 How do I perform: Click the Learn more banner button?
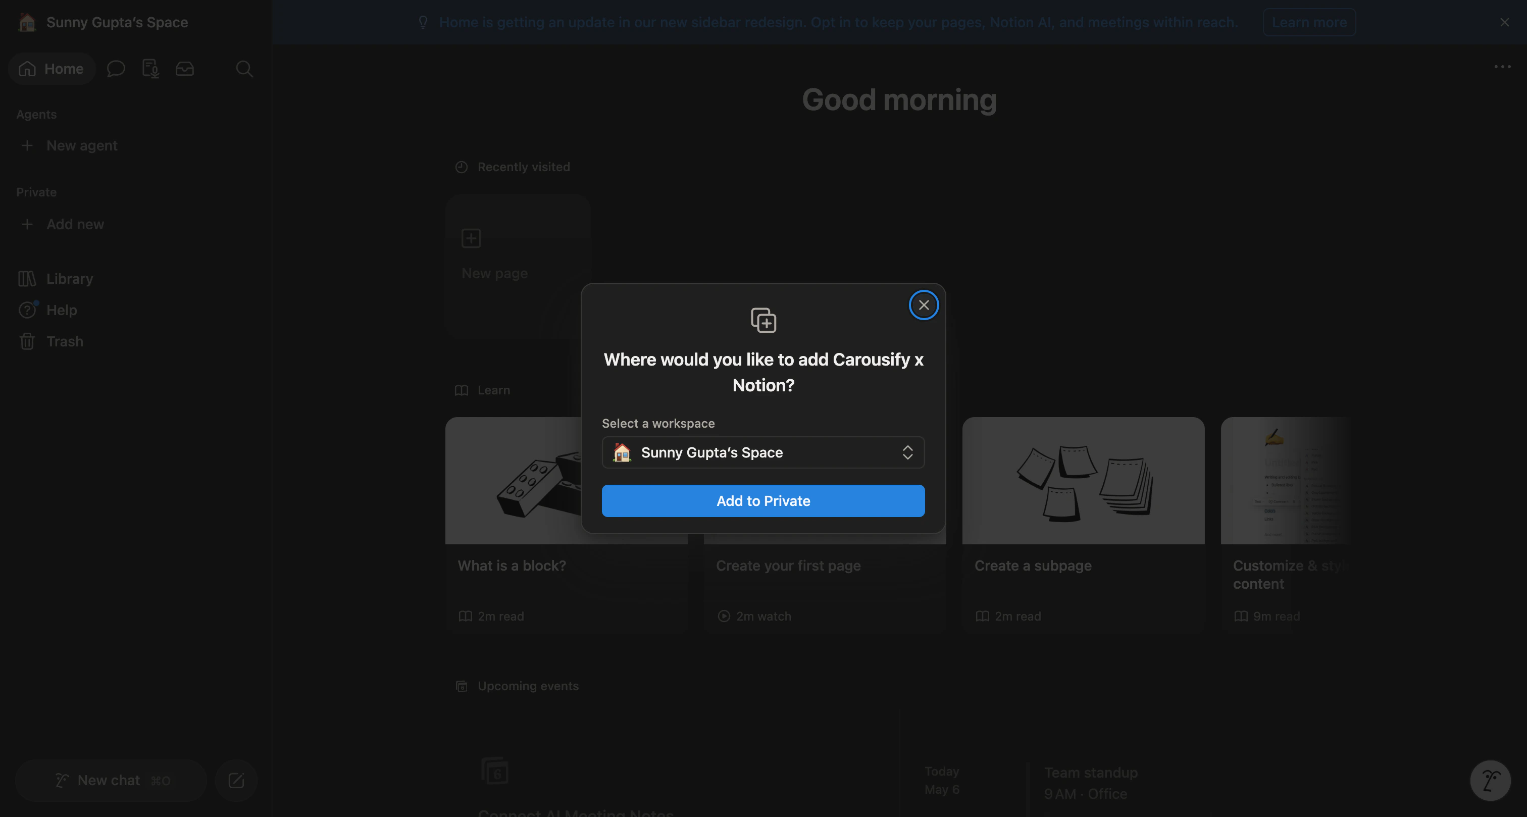point(1309,22)
